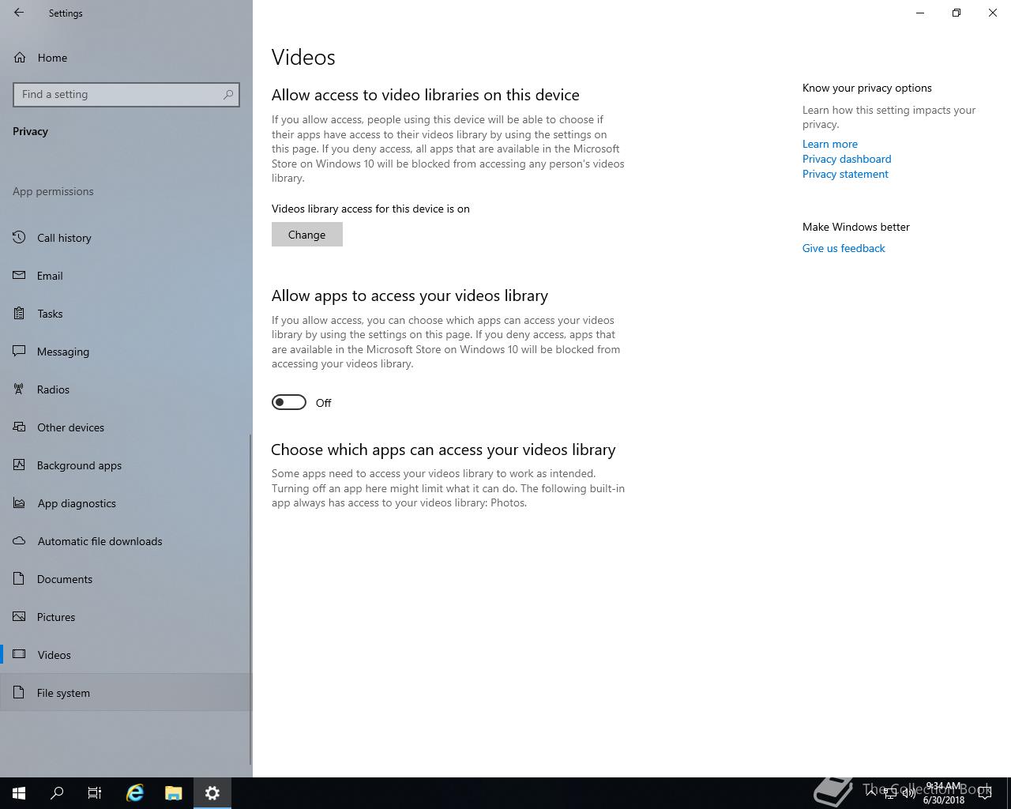Select the App diagnostics chart icon
This screenshot has width=1011, height=809.
point(20,503)
